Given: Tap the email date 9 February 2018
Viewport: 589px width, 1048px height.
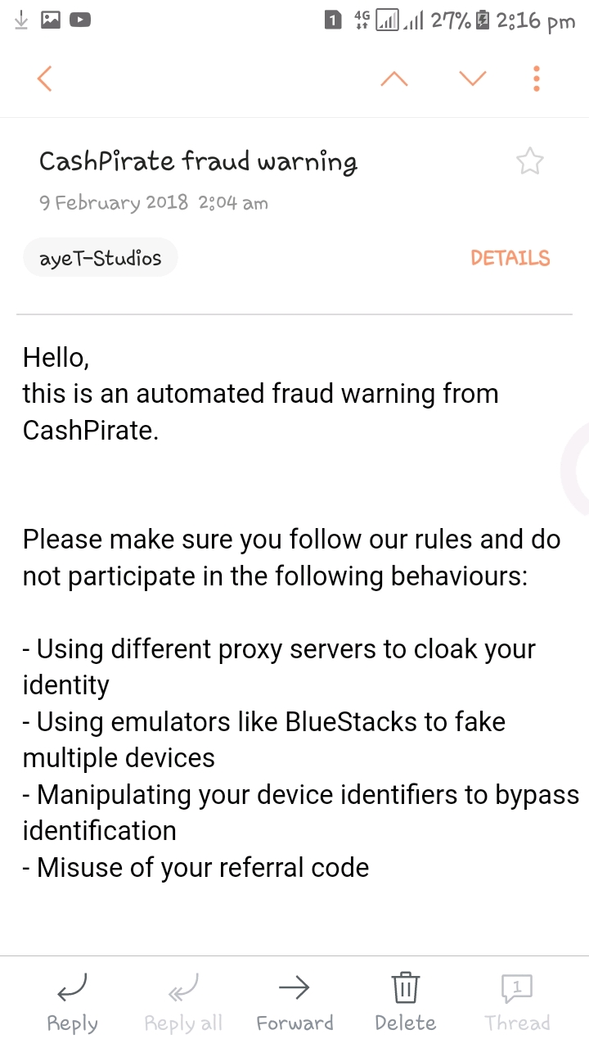Looking at the screenshot, I should 114,203.
